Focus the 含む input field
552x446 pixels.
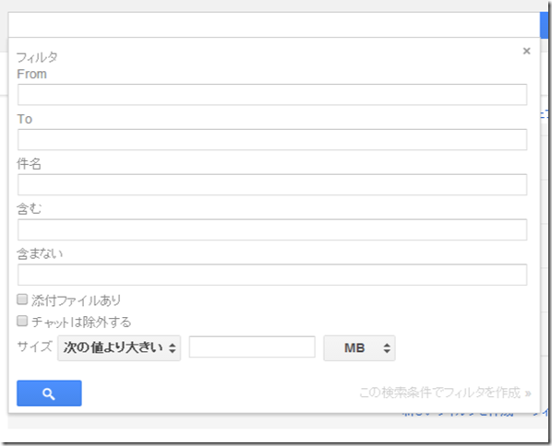pyautogui.click(x=272, y=229)
